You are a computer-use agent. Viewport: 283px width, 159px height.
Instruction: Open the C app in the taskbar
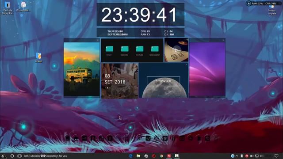coord(176,156)
